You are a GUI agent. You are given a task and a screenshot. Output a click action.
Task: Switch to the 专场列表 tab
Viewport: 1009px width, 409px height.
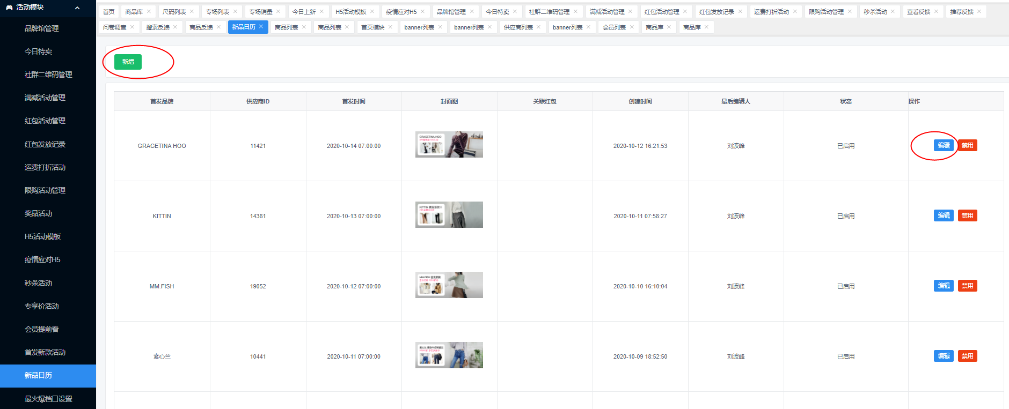click(218, 12)
